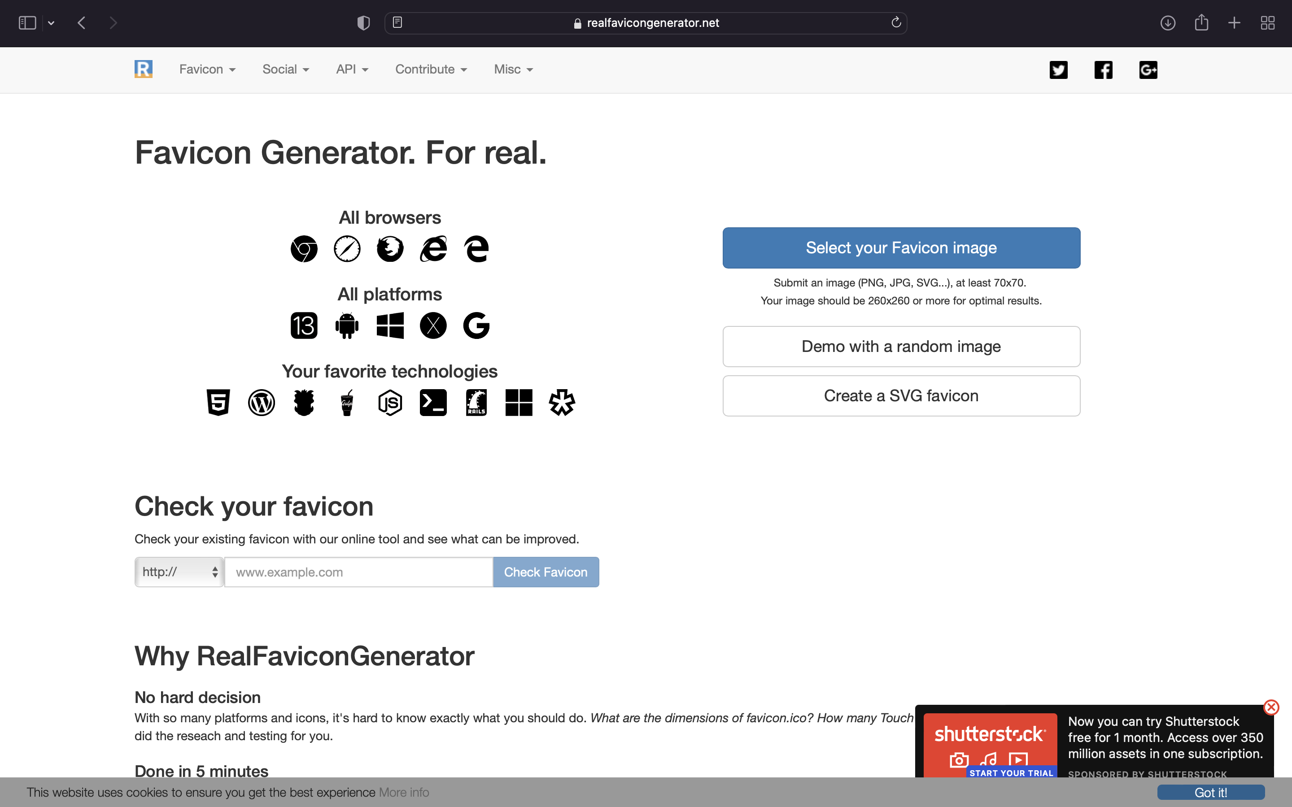Open the http:// protocol selector

pos(179,572)
